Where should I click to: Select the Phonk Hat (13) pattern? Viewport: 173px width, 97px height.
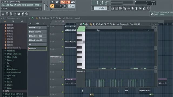(x=37, y=36)
